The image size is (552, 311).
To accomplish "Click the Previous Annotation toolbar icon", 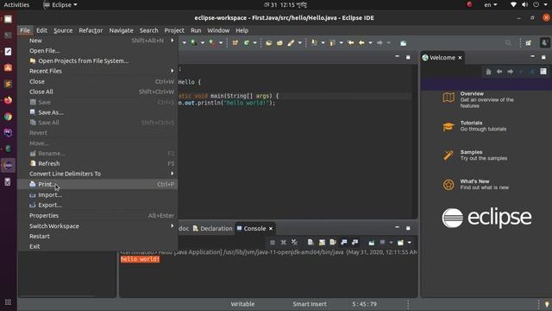I will click(332, 42).
